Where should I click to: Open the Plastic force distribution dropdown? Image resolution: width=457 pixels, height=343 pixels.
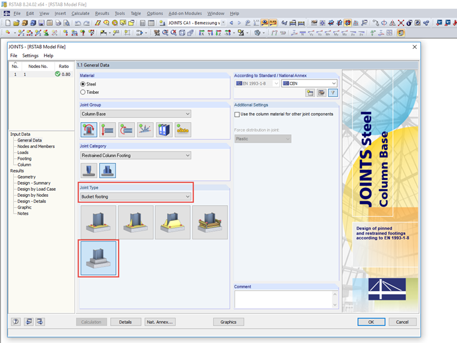[263, 139]
